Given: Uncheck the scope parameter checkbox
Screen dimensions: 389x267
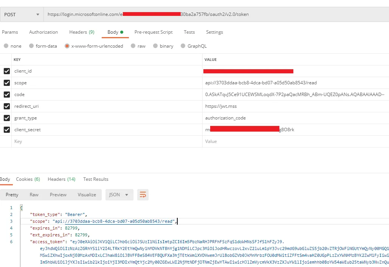Looking at the screenshot, I should point(7,83).
